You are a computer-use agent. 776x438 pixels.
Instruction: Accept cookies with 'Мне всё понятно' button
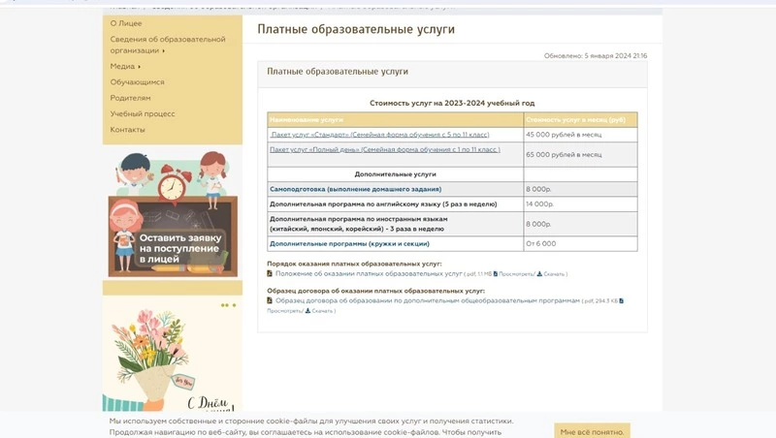click(592, 431)
